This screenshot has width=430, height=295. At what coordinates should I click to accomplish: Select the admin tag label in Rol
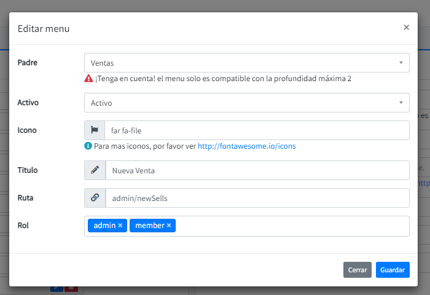[104, 226]
